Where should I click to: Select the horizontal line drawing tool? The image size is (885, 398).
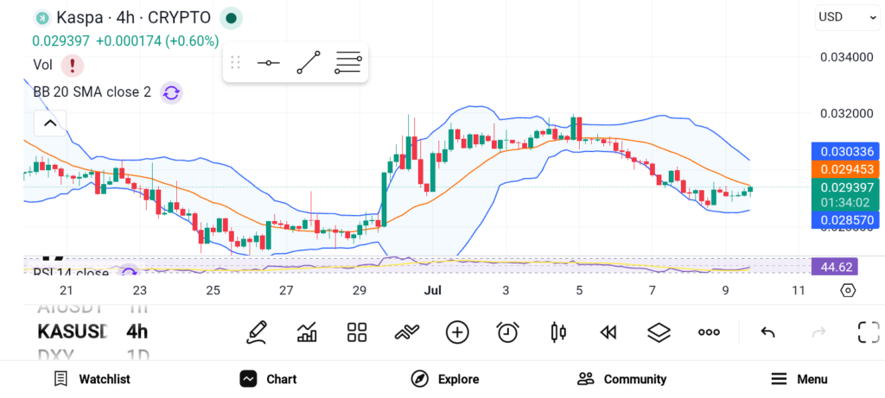268,62
